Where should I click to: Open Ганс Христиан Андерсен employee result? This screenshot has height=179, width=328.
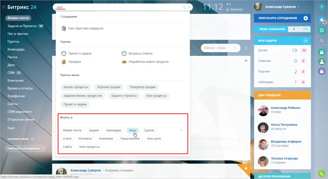86,28
